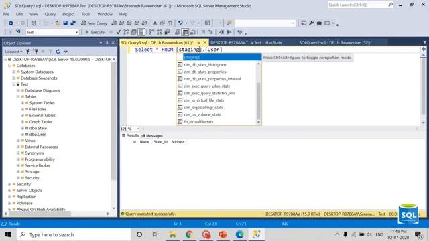The image size is (429, 241).
Task: Click Connect Object Explorer plug icon
Action: (27, 51)
